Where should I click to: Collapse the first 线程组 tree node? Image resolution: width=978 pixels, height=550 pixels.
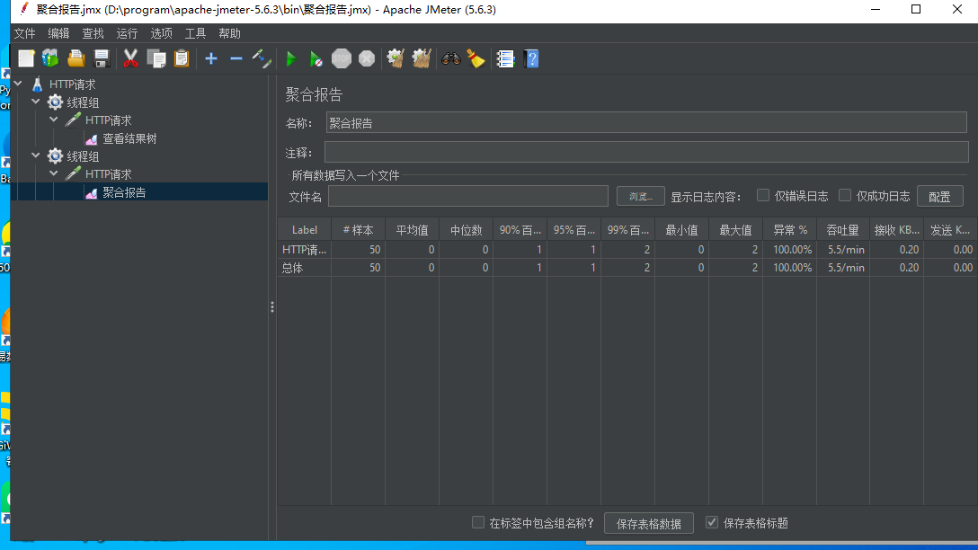click(x=34, y=102)
